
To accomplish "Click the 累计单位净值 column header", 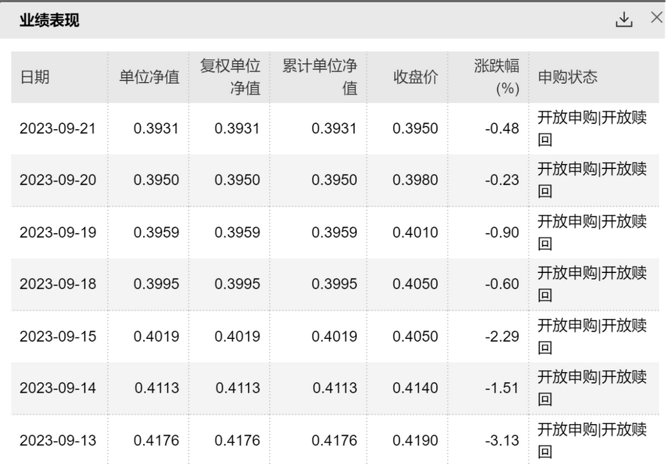I will [x=320, y=77].
